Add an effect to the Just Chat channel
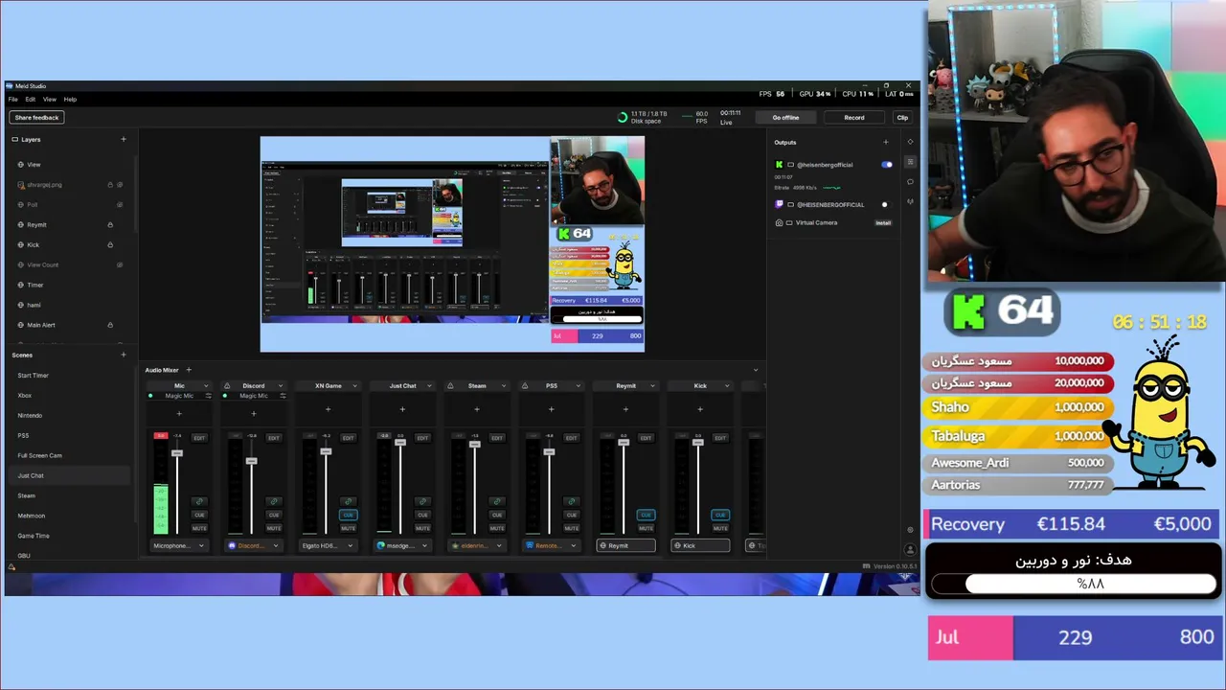This screenshot has width=1226, height=690. (x=402, y=410)
